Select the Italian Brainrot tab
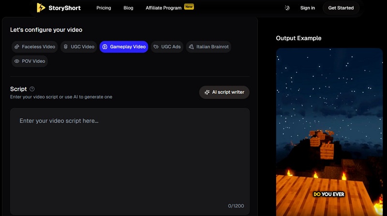Screen dimensions: 387x216 coord(208,46)
